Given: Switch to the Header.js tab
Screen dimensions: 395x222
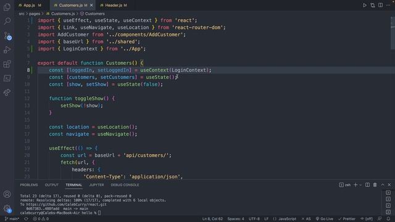Looking at the screenshot, I should pyautogui.click(x=114, y=6).
